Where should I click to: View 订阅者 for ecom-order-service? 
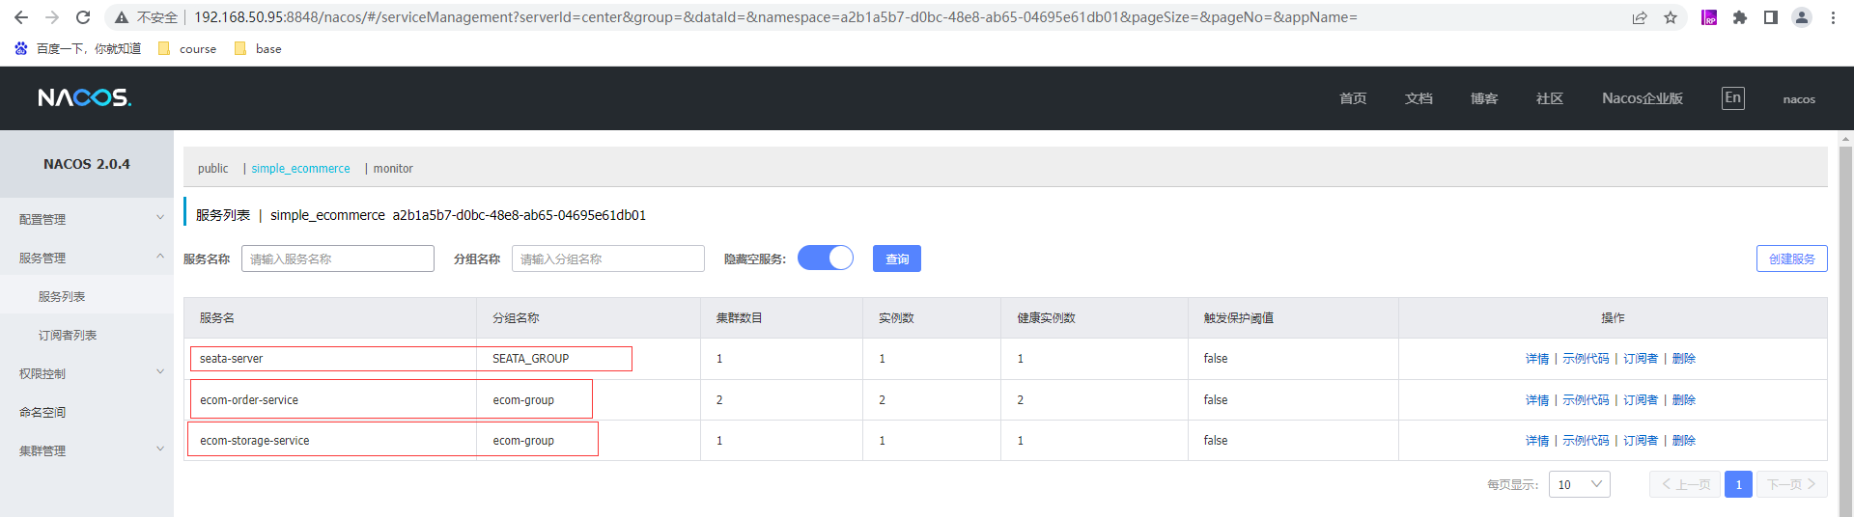1641,399
